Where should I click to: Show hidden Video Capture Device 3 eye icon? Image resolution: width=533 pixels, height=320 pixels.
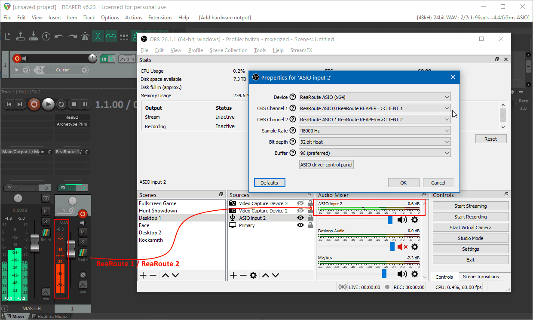[300, 203]
